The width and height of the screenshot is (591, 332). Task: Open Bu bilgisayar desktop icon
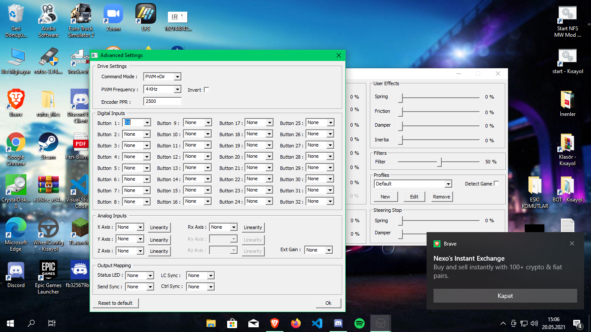(16, 61)
